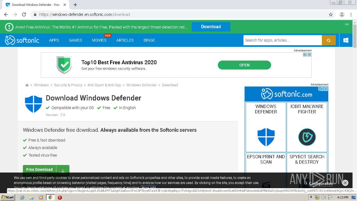Open the Windows Start menu
Screen dimensions: 357x201
8,197
